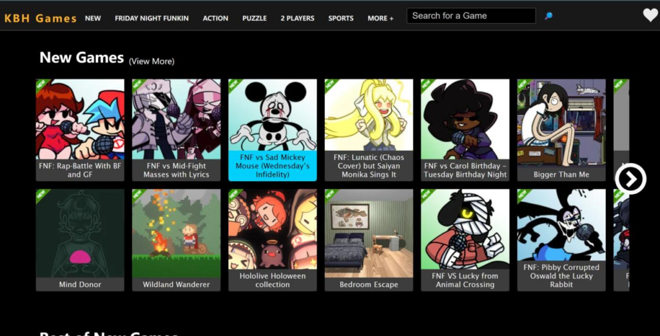Click the Hololive Holoween collection title text
This screenshot has height=336, width=660.
[x=273, y=280]
